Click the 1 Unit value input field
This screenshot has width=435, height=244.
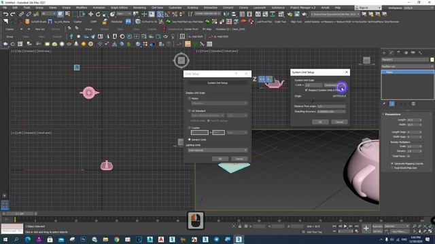pos(313,85)
